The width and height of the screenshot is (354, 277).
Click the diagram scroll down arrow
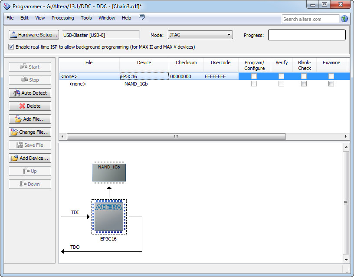[346, 260]
